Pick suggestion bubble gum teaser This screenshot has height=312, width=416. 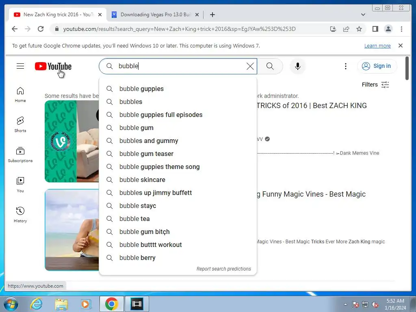(178, 154)
